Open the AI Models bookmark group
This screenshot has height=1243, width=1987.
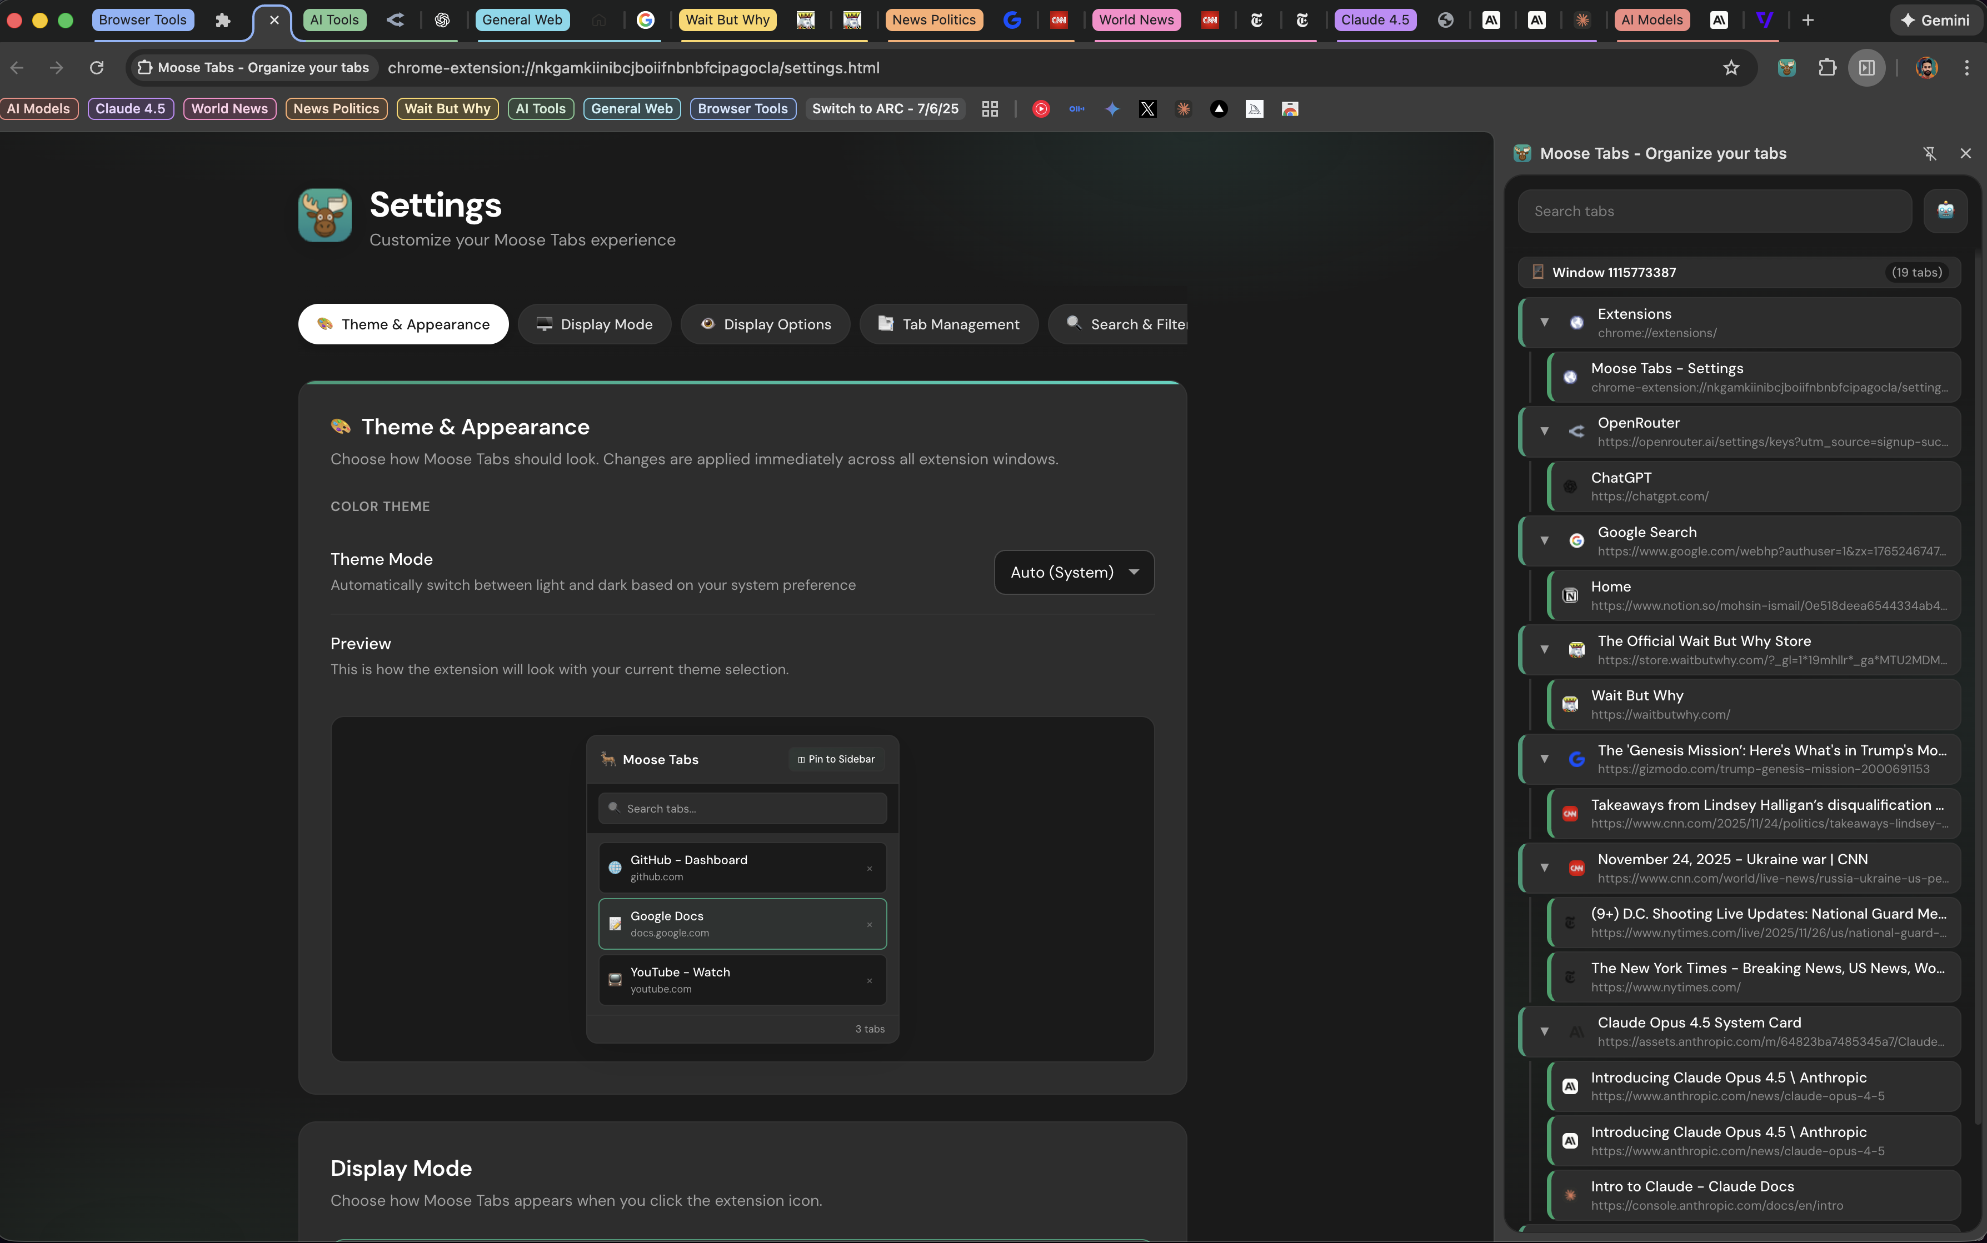(39, 108)
